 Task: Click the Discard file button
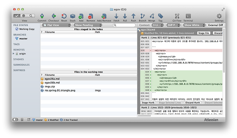pos(218,33)
